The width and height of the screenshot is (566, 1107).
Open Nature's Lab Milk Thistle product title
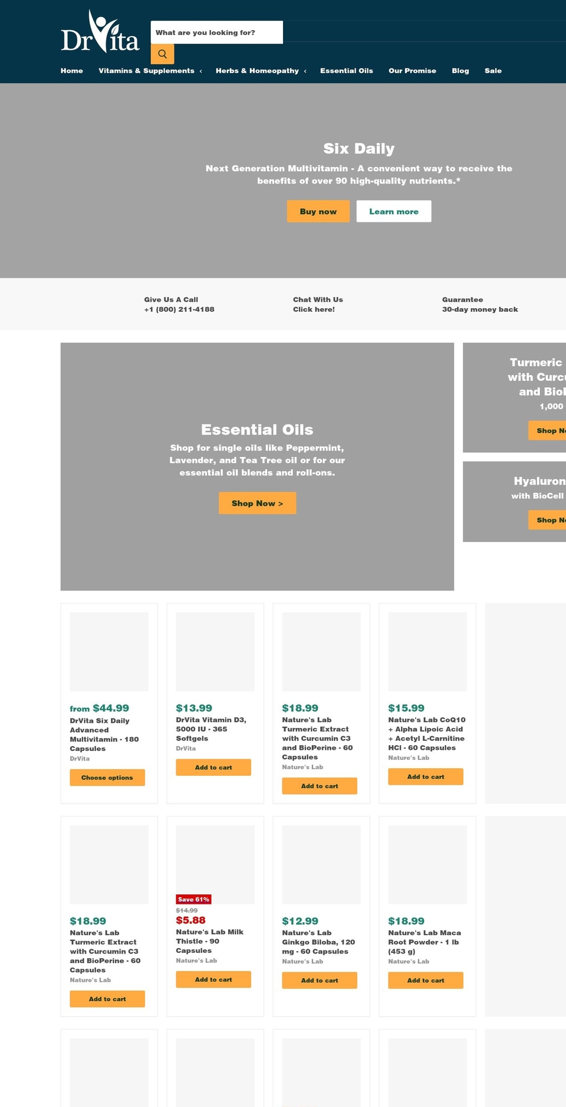pos(209,941)
